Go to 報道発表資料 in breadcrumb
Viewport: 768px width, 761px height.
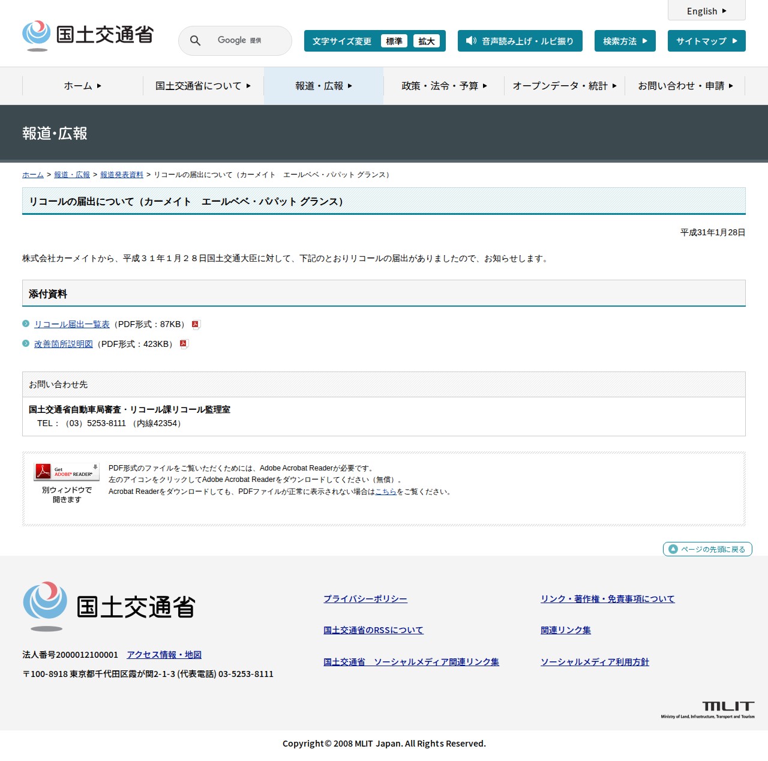tap(122, 175)
